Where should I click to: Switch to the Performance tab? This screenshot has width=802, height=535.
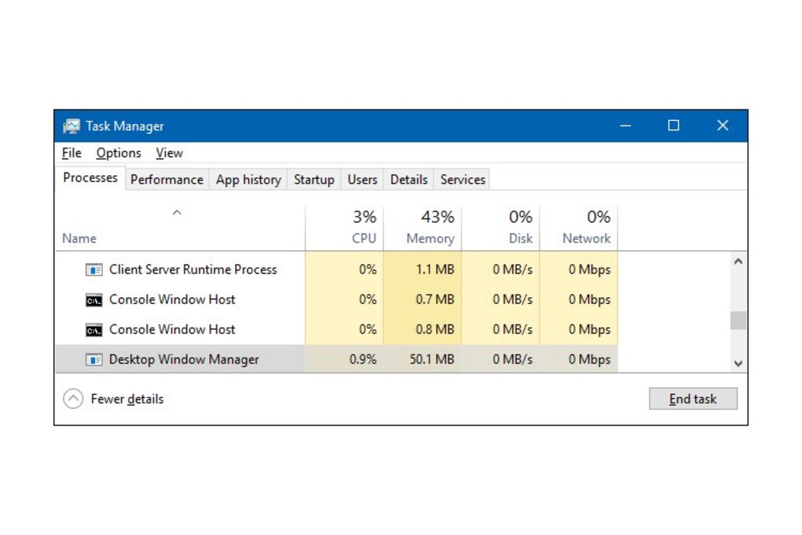pyautogui.click(x=167, y=179)
